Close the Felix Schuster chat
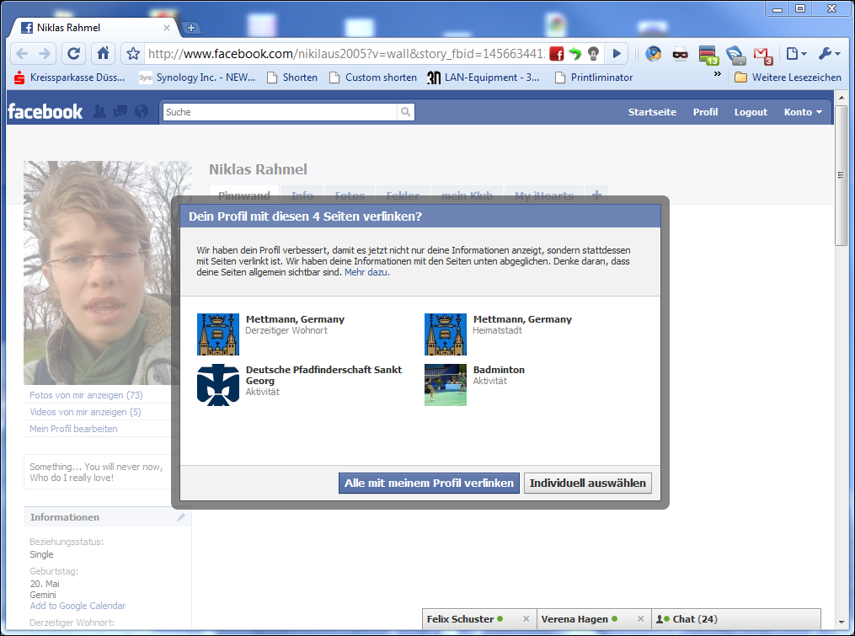855x636 pixels. click(x=526, y=619)
